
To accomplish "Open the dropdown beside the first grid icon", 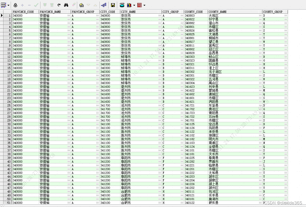I will (x=8, y=5).
